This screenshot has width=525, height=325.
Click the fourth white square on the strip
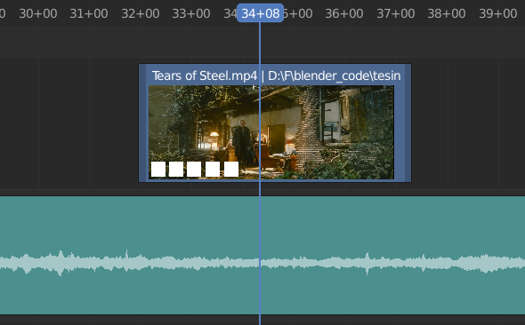tap(213, 169)
